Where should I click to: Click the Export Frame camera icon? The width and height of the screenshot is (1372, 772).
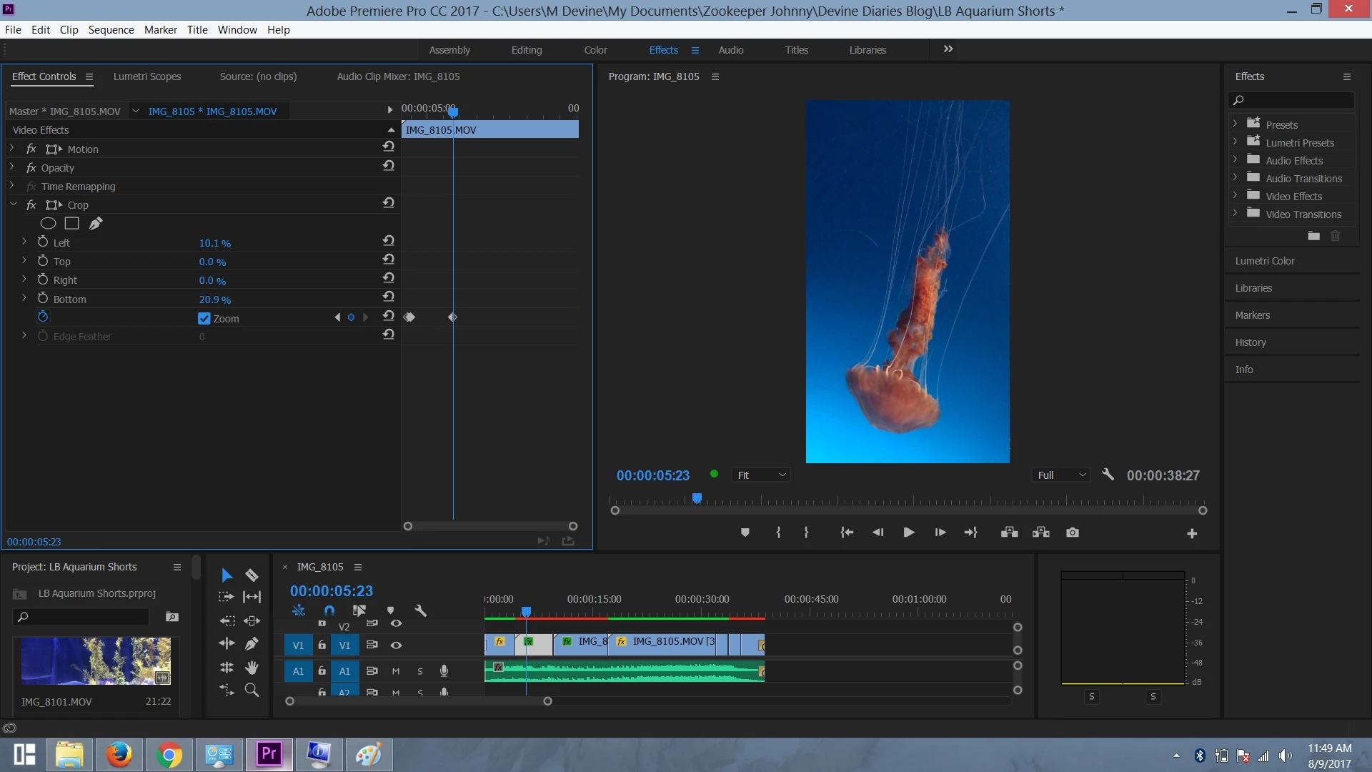1073,533
